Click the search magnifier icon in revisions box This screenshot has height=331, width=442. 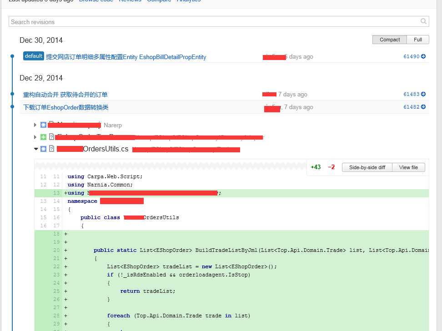point(423,21)
